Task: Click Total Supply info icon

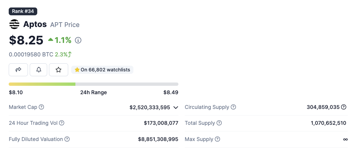Action: (x=219, y=123)
